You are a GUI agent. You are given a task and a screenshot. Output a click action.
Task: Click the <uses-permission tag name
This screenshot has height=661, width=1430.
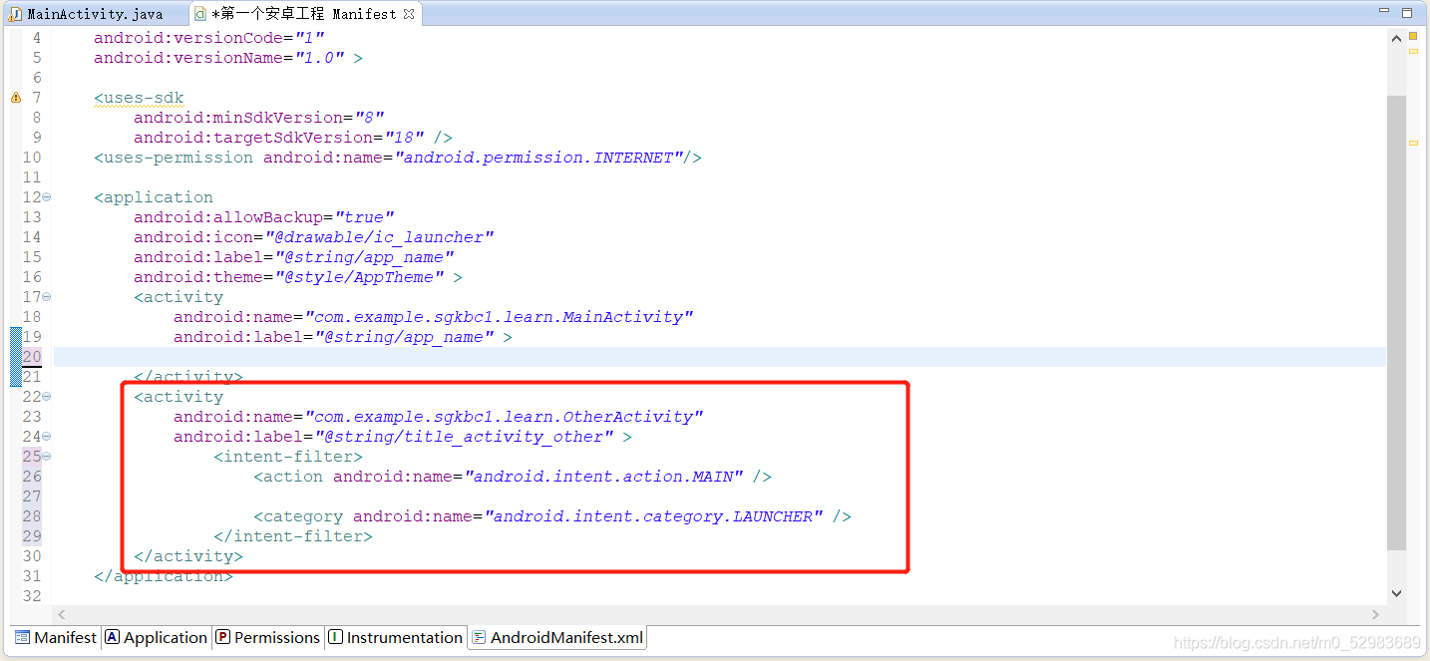[174, 158]
